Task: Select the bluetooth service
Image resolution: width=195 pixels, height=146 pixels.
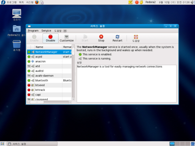Action: (49, 80)
